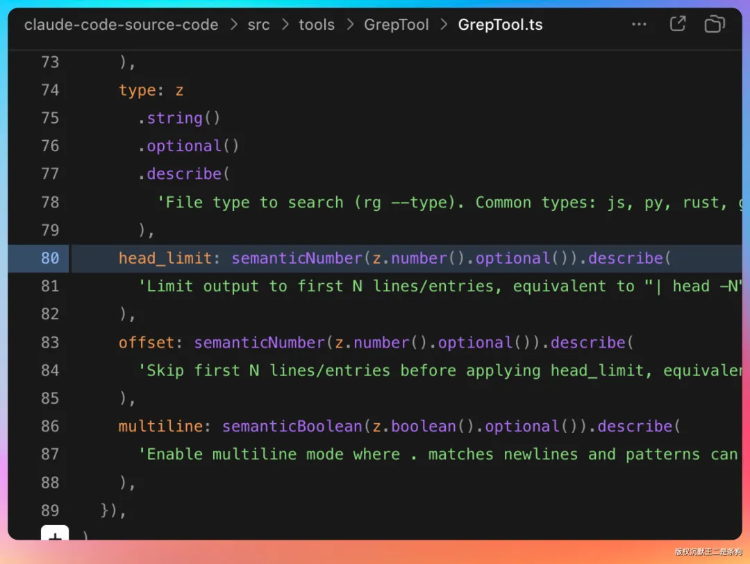The image size is (750, 564).
Task: Click 'File type to search' string text
Action: [x=254, y=202]
